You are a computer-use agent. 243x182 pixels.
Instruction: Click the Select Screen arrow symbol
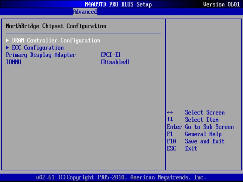pyautogui.click(x=170, y=113)
